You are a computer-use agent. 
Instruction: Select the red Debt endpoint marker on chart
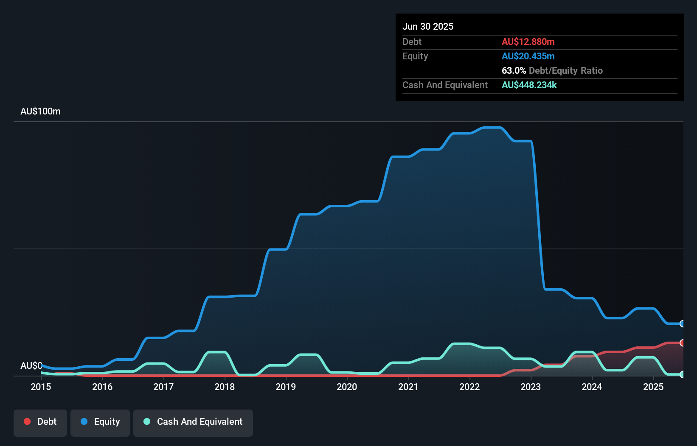point(682,343)
